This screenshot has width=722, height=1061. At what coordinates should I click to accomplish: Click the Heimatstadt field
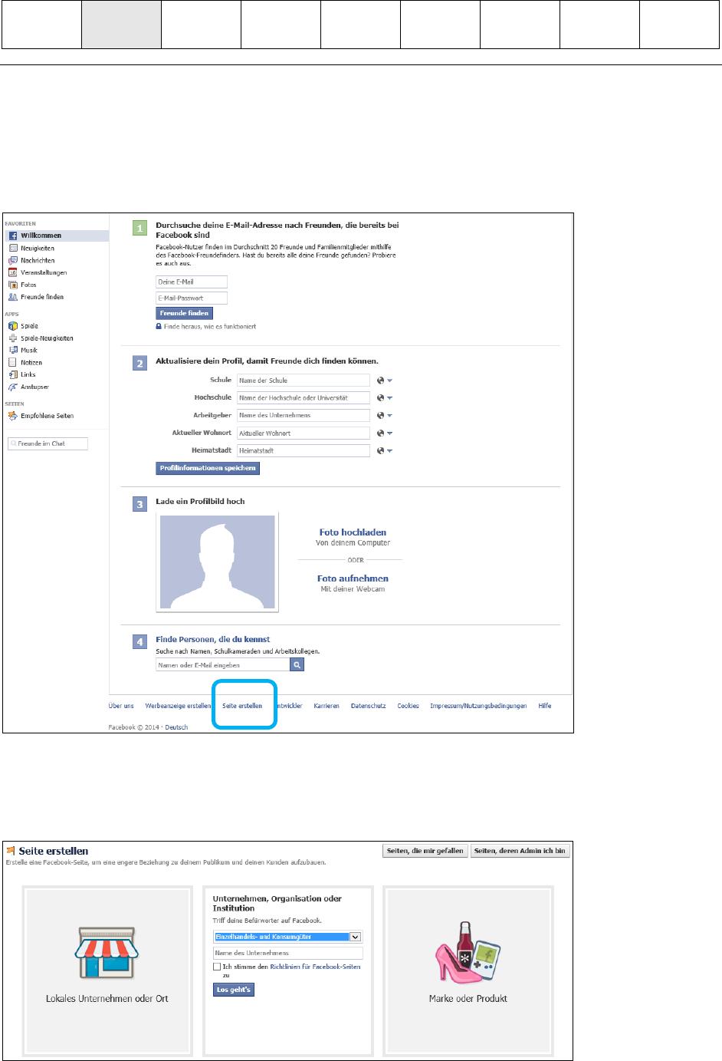303,450
